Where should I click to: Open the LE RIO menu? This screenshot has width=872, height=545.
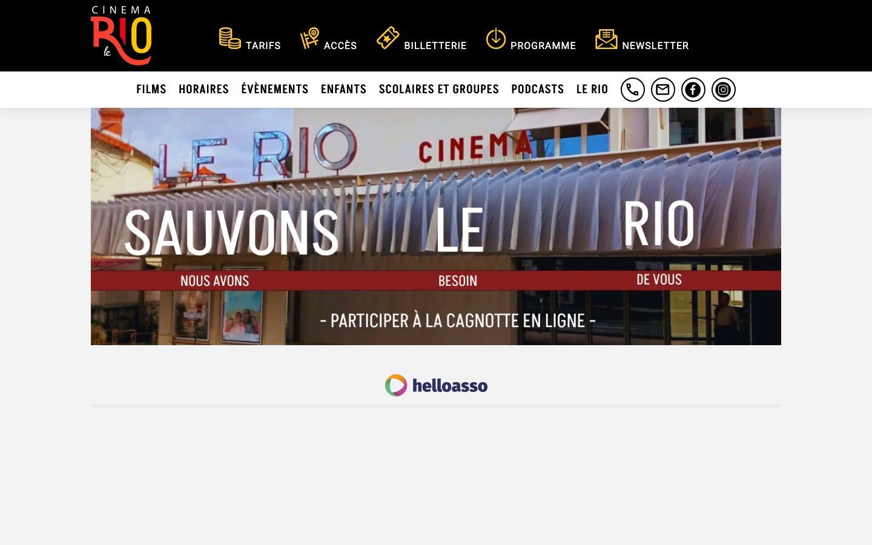coord(592,89)
